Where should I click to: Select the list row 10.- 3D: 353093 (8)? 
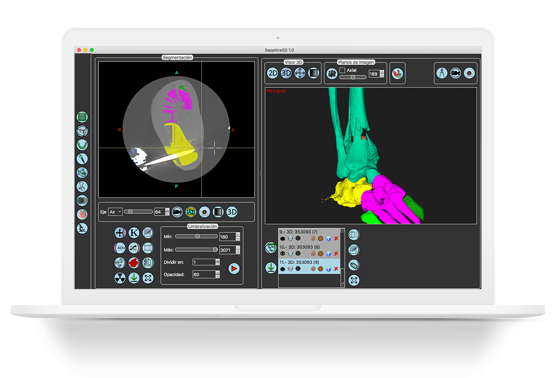click(x=309, y=251)
